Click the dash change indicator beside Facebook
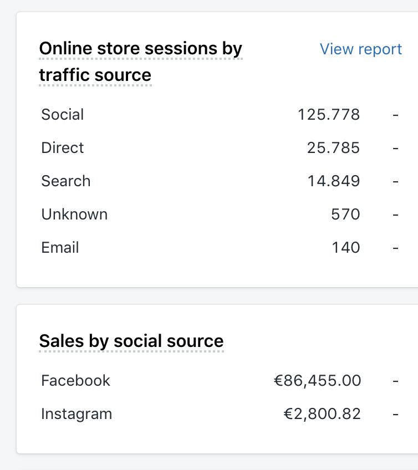 pos(395,381)
